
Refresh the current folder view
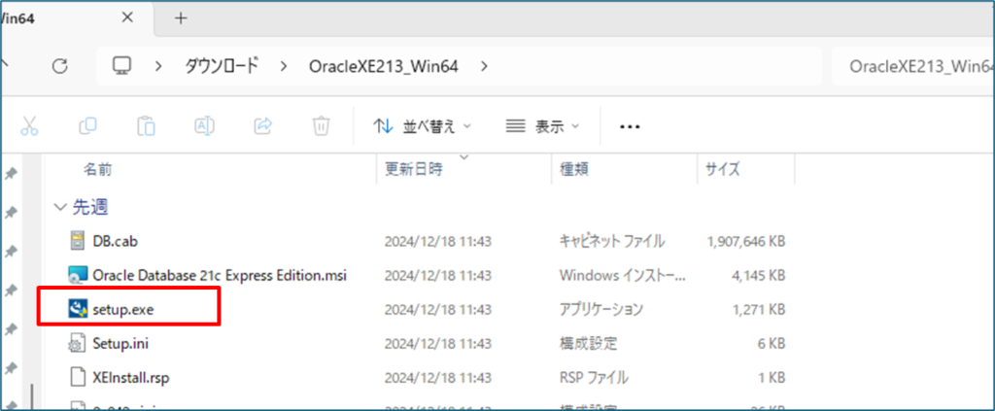tap(60, 66)
